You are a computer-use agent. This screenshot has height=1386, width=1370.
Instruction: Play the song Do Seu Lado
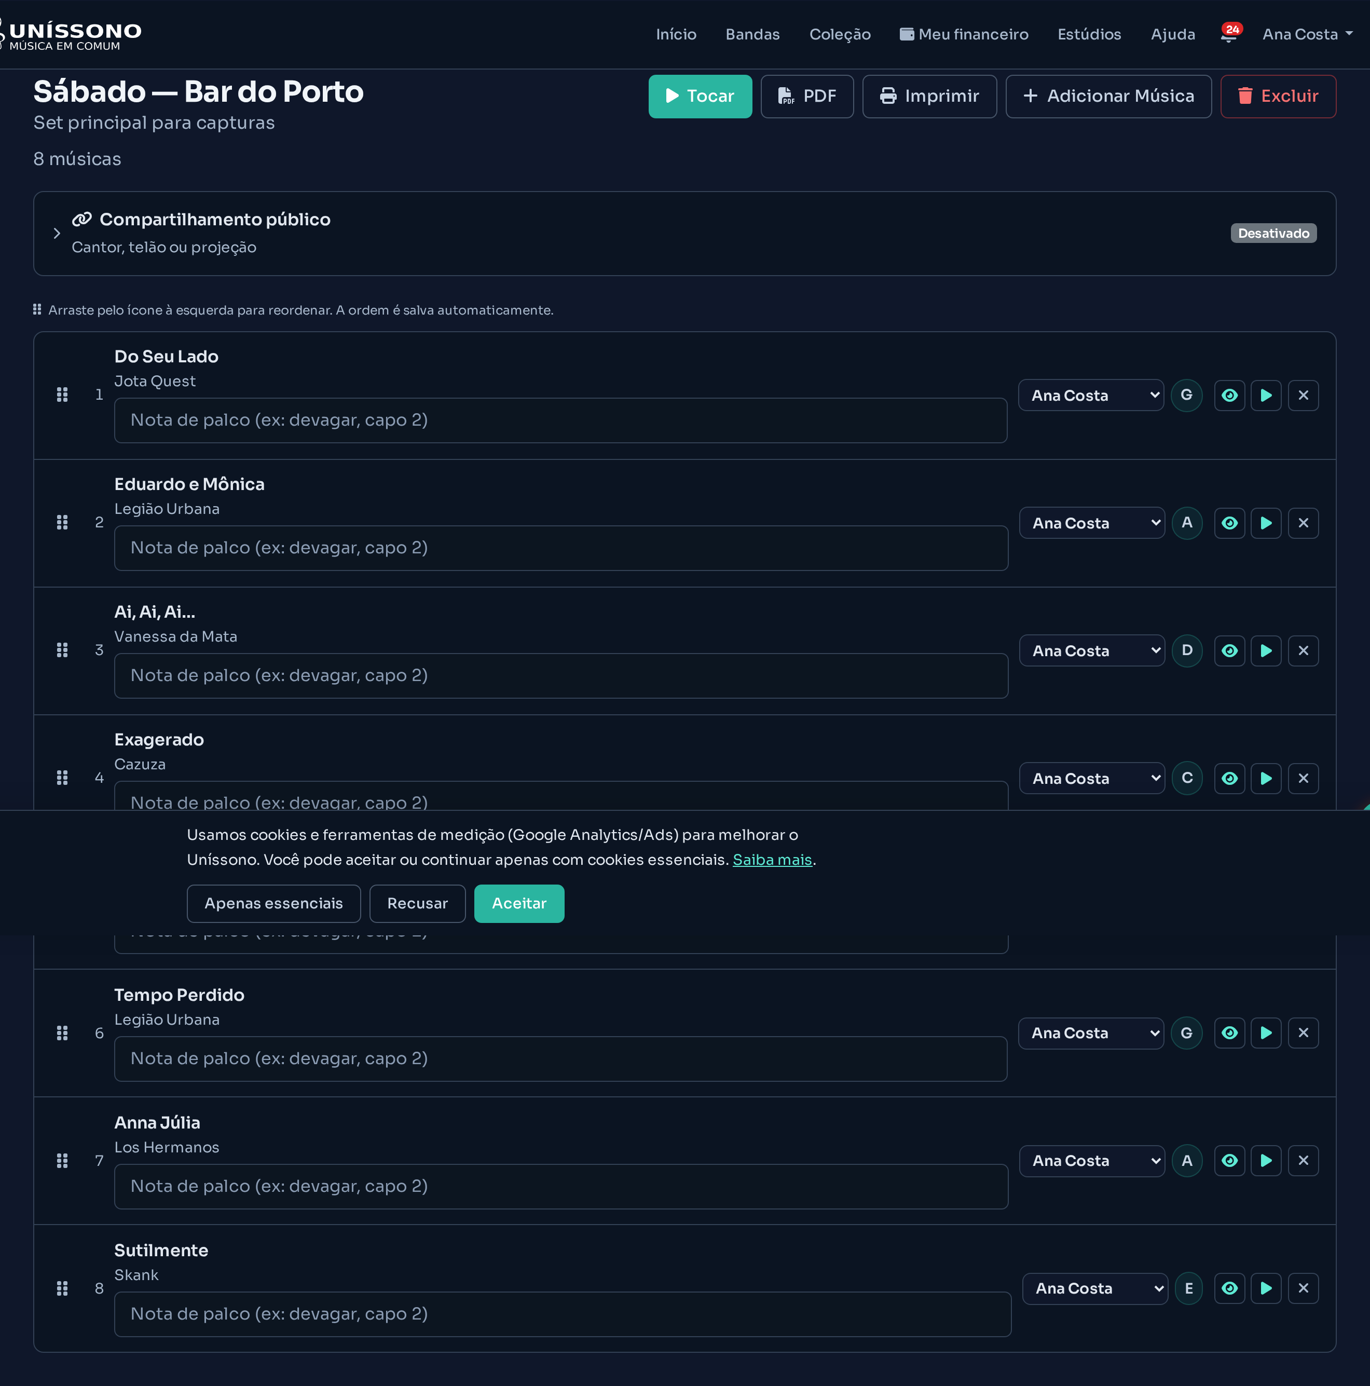point(1266,395)
